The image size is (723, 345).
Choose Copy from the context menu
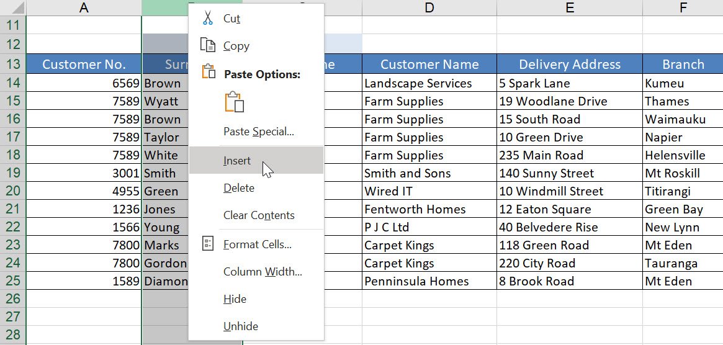pyautogui.click(x=256, y=46)
